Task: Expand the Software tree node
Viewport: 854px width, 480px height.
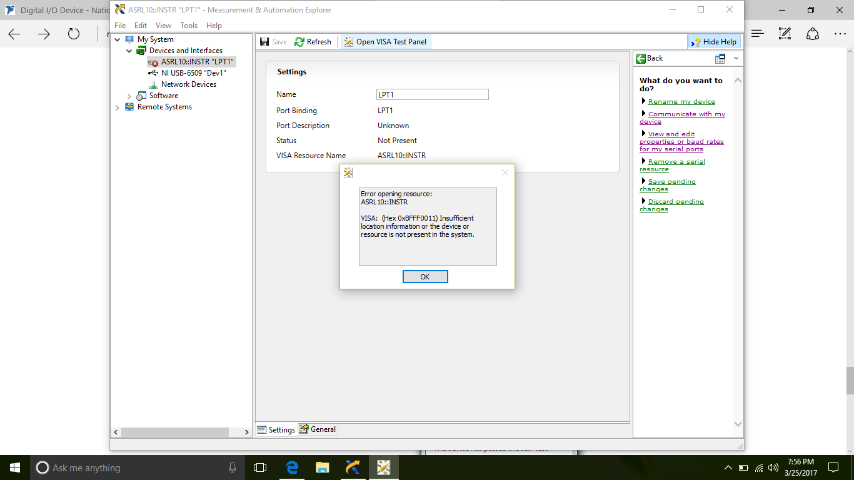Action: click(129, 96)
